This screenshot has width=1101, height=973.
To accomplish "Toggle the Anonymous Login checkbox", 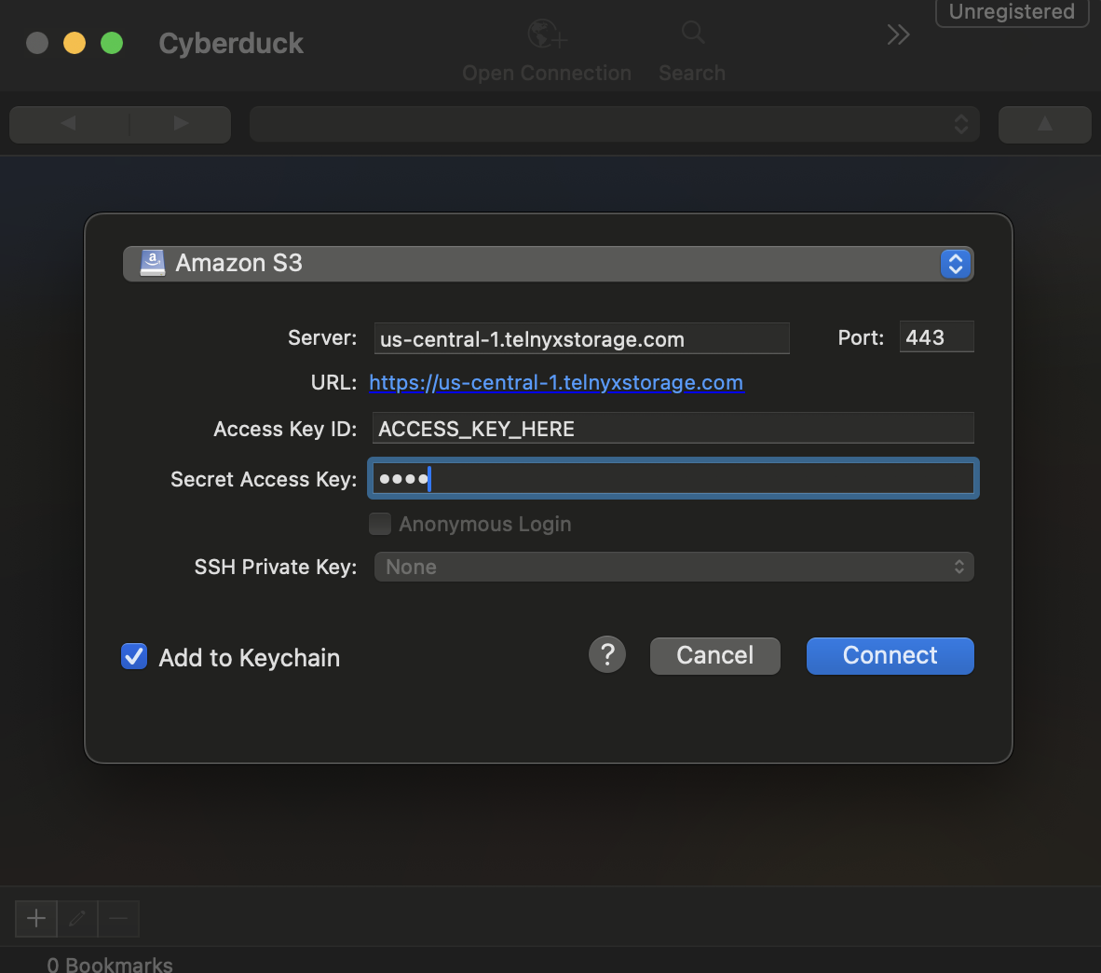I will (x=380, y=524).
